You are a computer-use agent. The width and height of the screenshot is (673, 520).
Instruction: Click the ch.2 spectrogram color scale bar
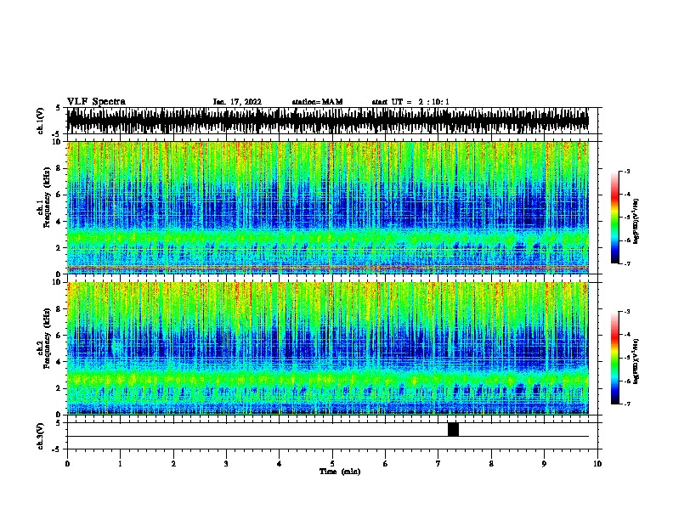click(x=614, y=358)
